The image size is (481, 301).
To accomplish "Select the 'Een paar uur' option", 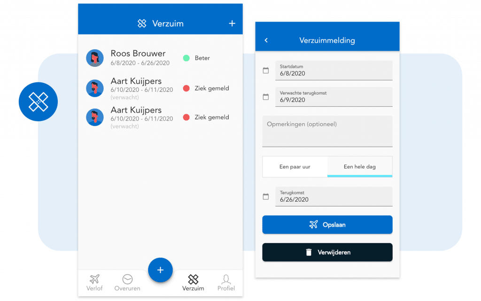I will (x=295, y=166).
